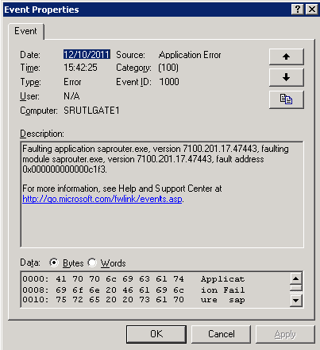320x350 pixels.
Task: Click the question mark help button
Action: (x=297, y=10)
